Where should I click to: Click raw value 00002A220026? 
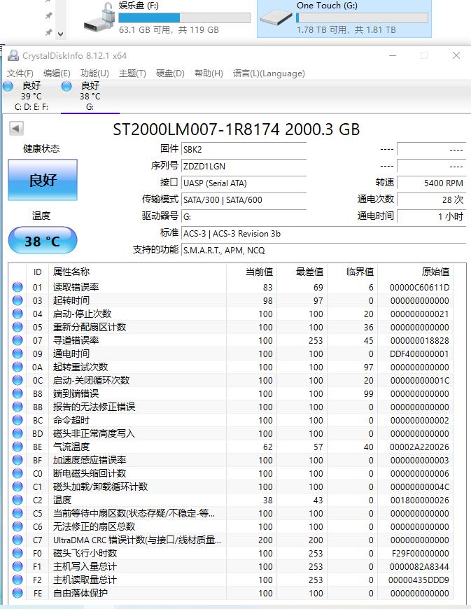[x=419, y=447]
